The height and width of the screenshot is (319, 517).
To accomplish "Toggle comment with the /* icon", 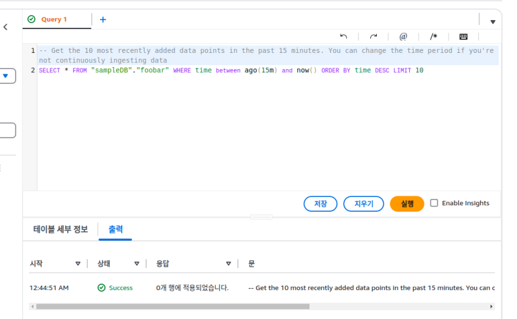I will (x=434, y=37).
